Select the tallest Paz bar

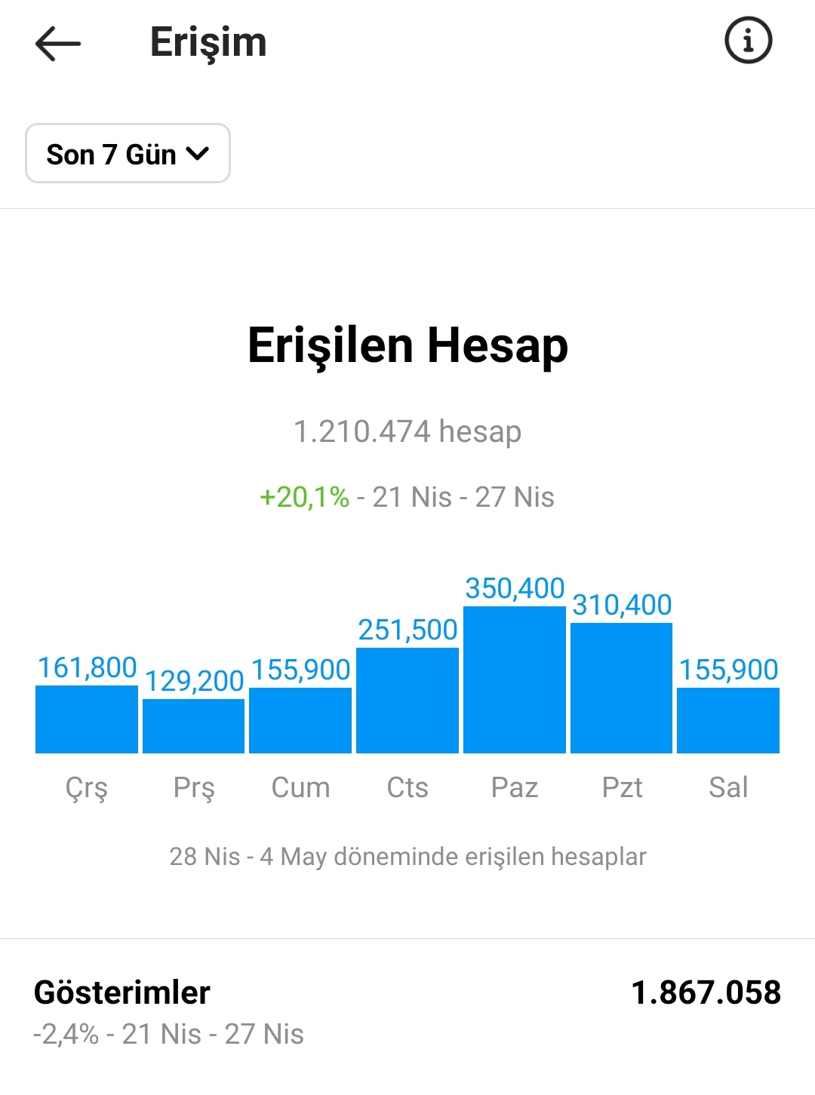(515, 679)
